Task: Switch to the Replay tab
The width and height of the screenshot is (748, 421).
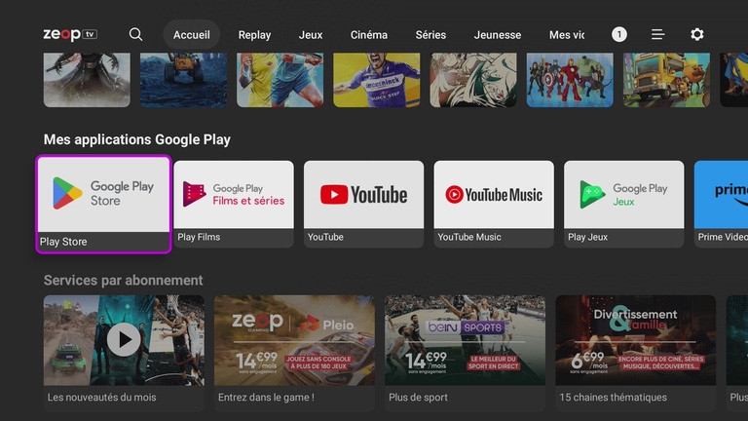Action: tap(254, 35)
